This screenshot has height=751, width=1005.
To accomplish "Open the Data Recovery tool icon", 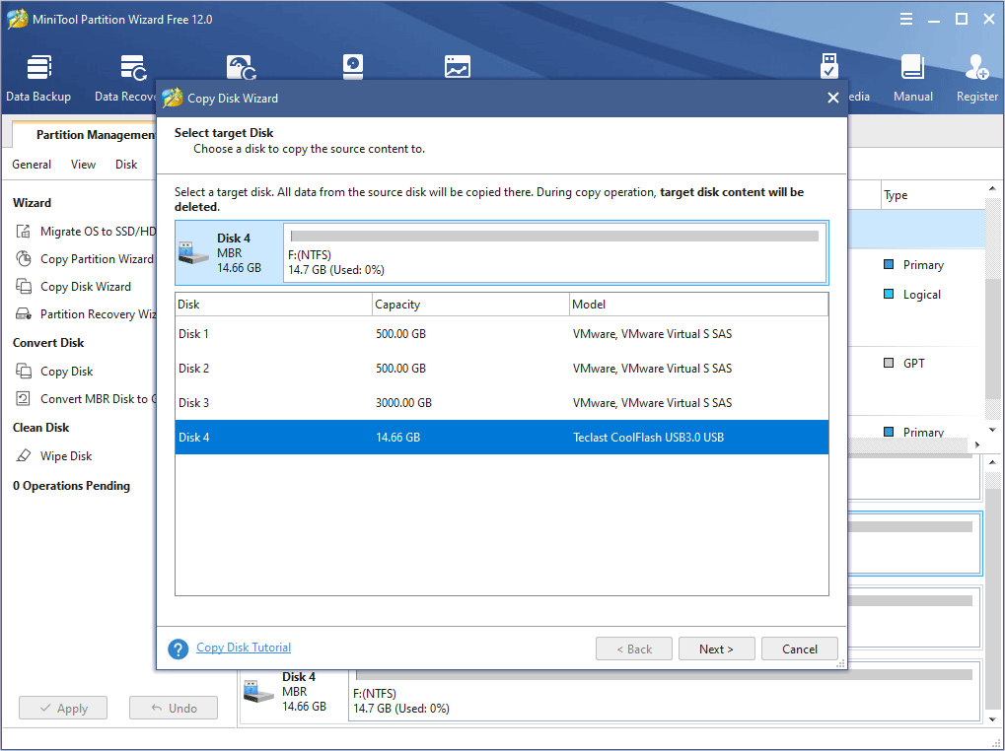I will pos(133,68).
